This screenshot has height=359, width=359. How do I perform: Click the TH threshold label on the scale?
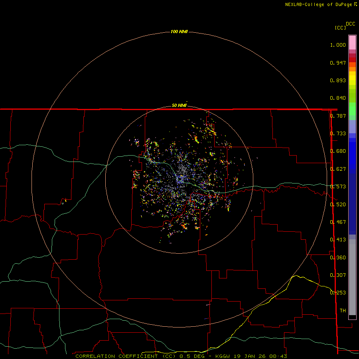coord(343,311)
